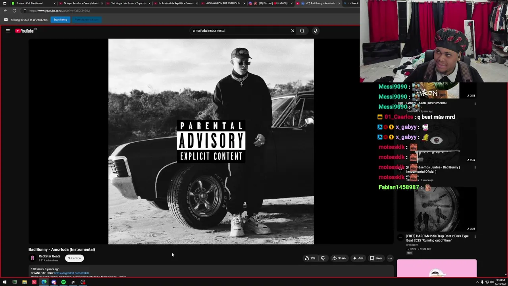The width and height of the screenshot is (508, 286).
Task: Open the Running out of time thumbnail
Action: coord(437,209)
